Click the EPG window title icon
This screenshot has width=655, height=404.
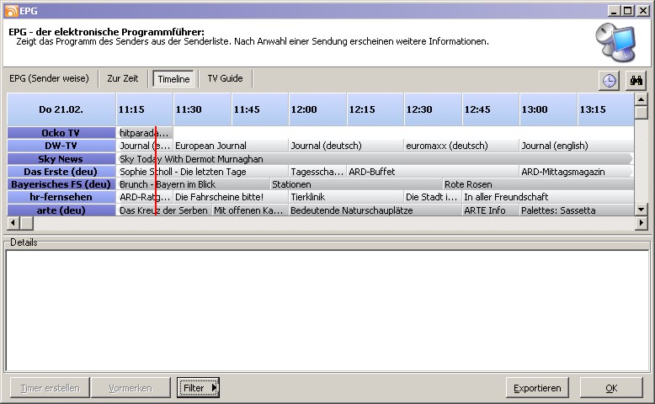click(x=11, y=11)
